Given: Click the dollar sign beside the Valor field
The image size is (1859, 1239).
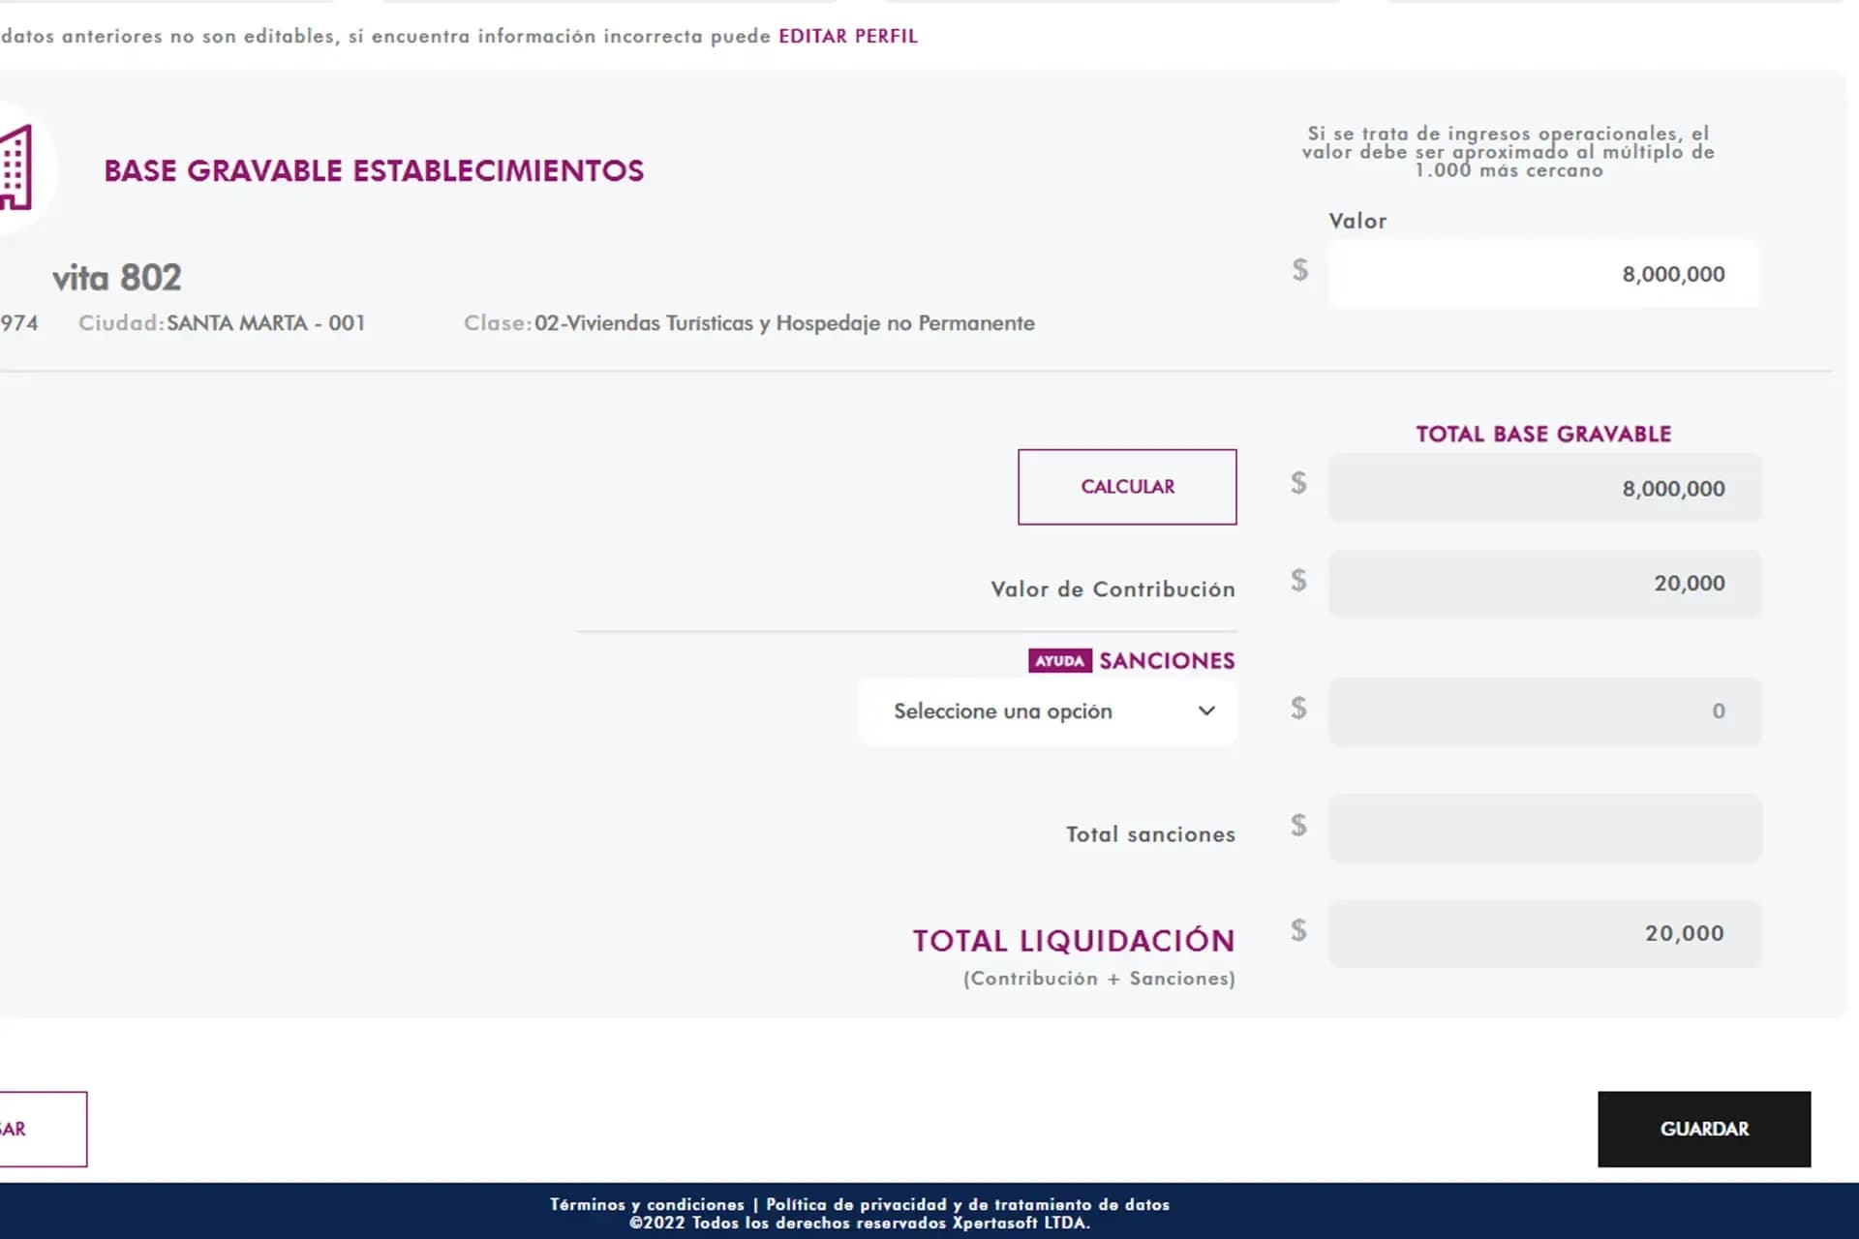Looking at the screenshot, I should 1299,270.
